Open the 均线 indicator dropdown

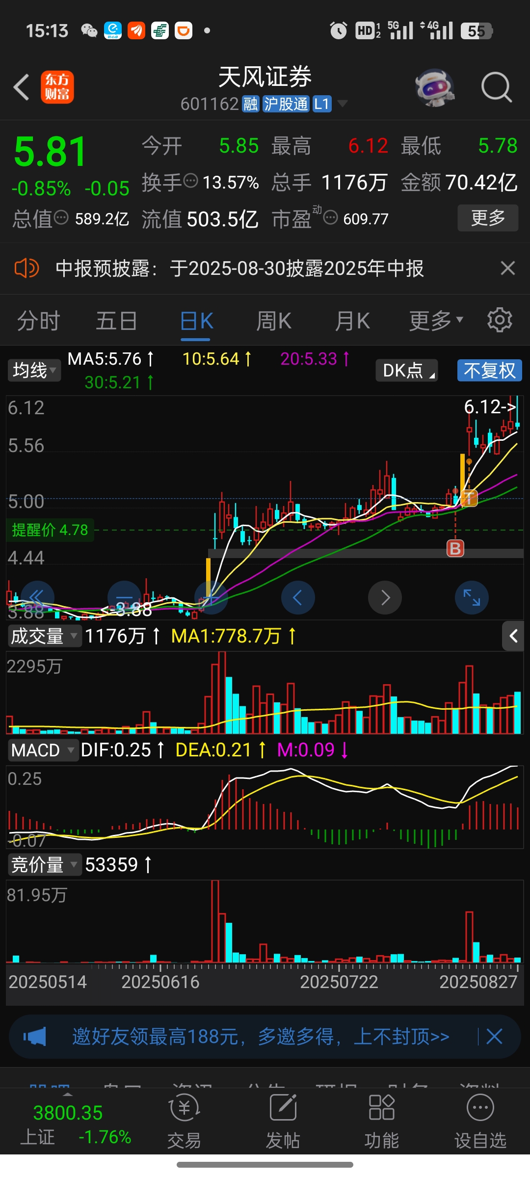point(34,370)
